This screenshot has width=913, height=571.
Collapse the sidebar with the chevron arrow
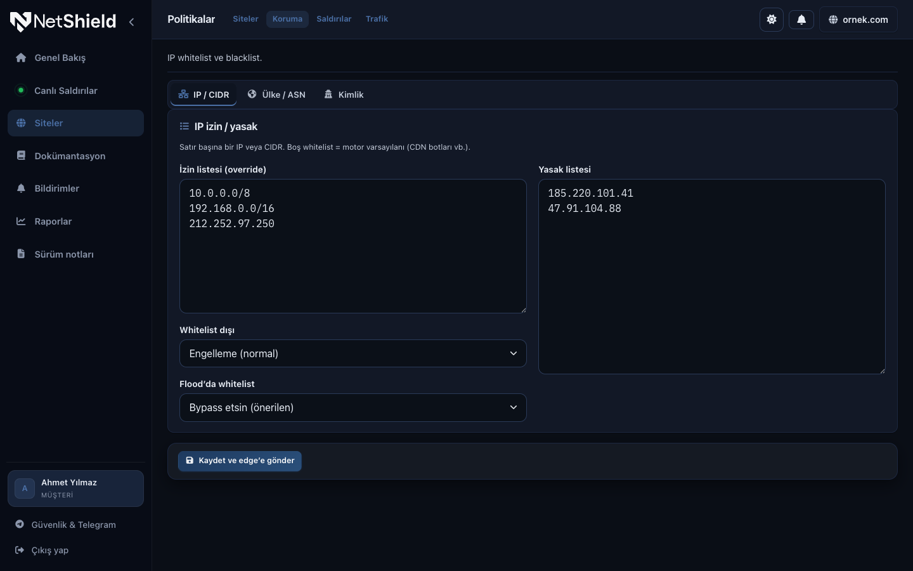(131, 22)
